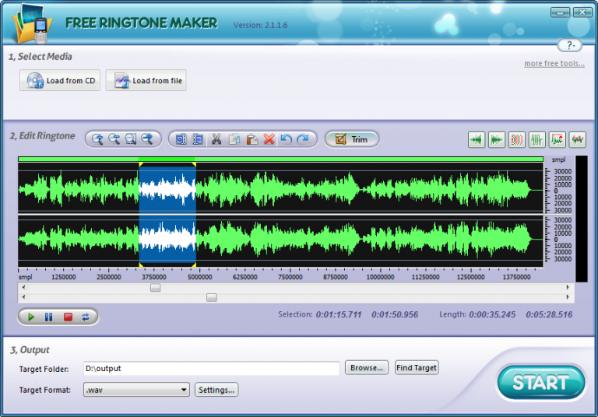Click the Target Folder path field

(x=211, y=369)
